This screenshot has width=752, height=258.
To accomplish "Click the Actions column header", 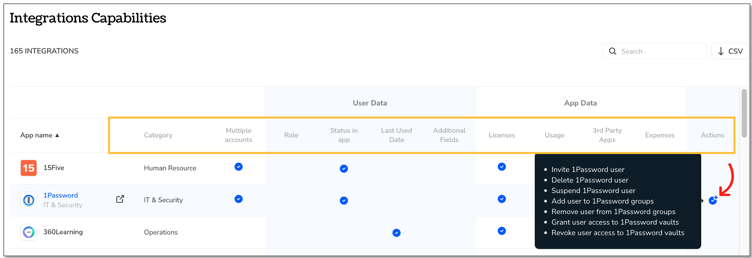I will point(713,135).
